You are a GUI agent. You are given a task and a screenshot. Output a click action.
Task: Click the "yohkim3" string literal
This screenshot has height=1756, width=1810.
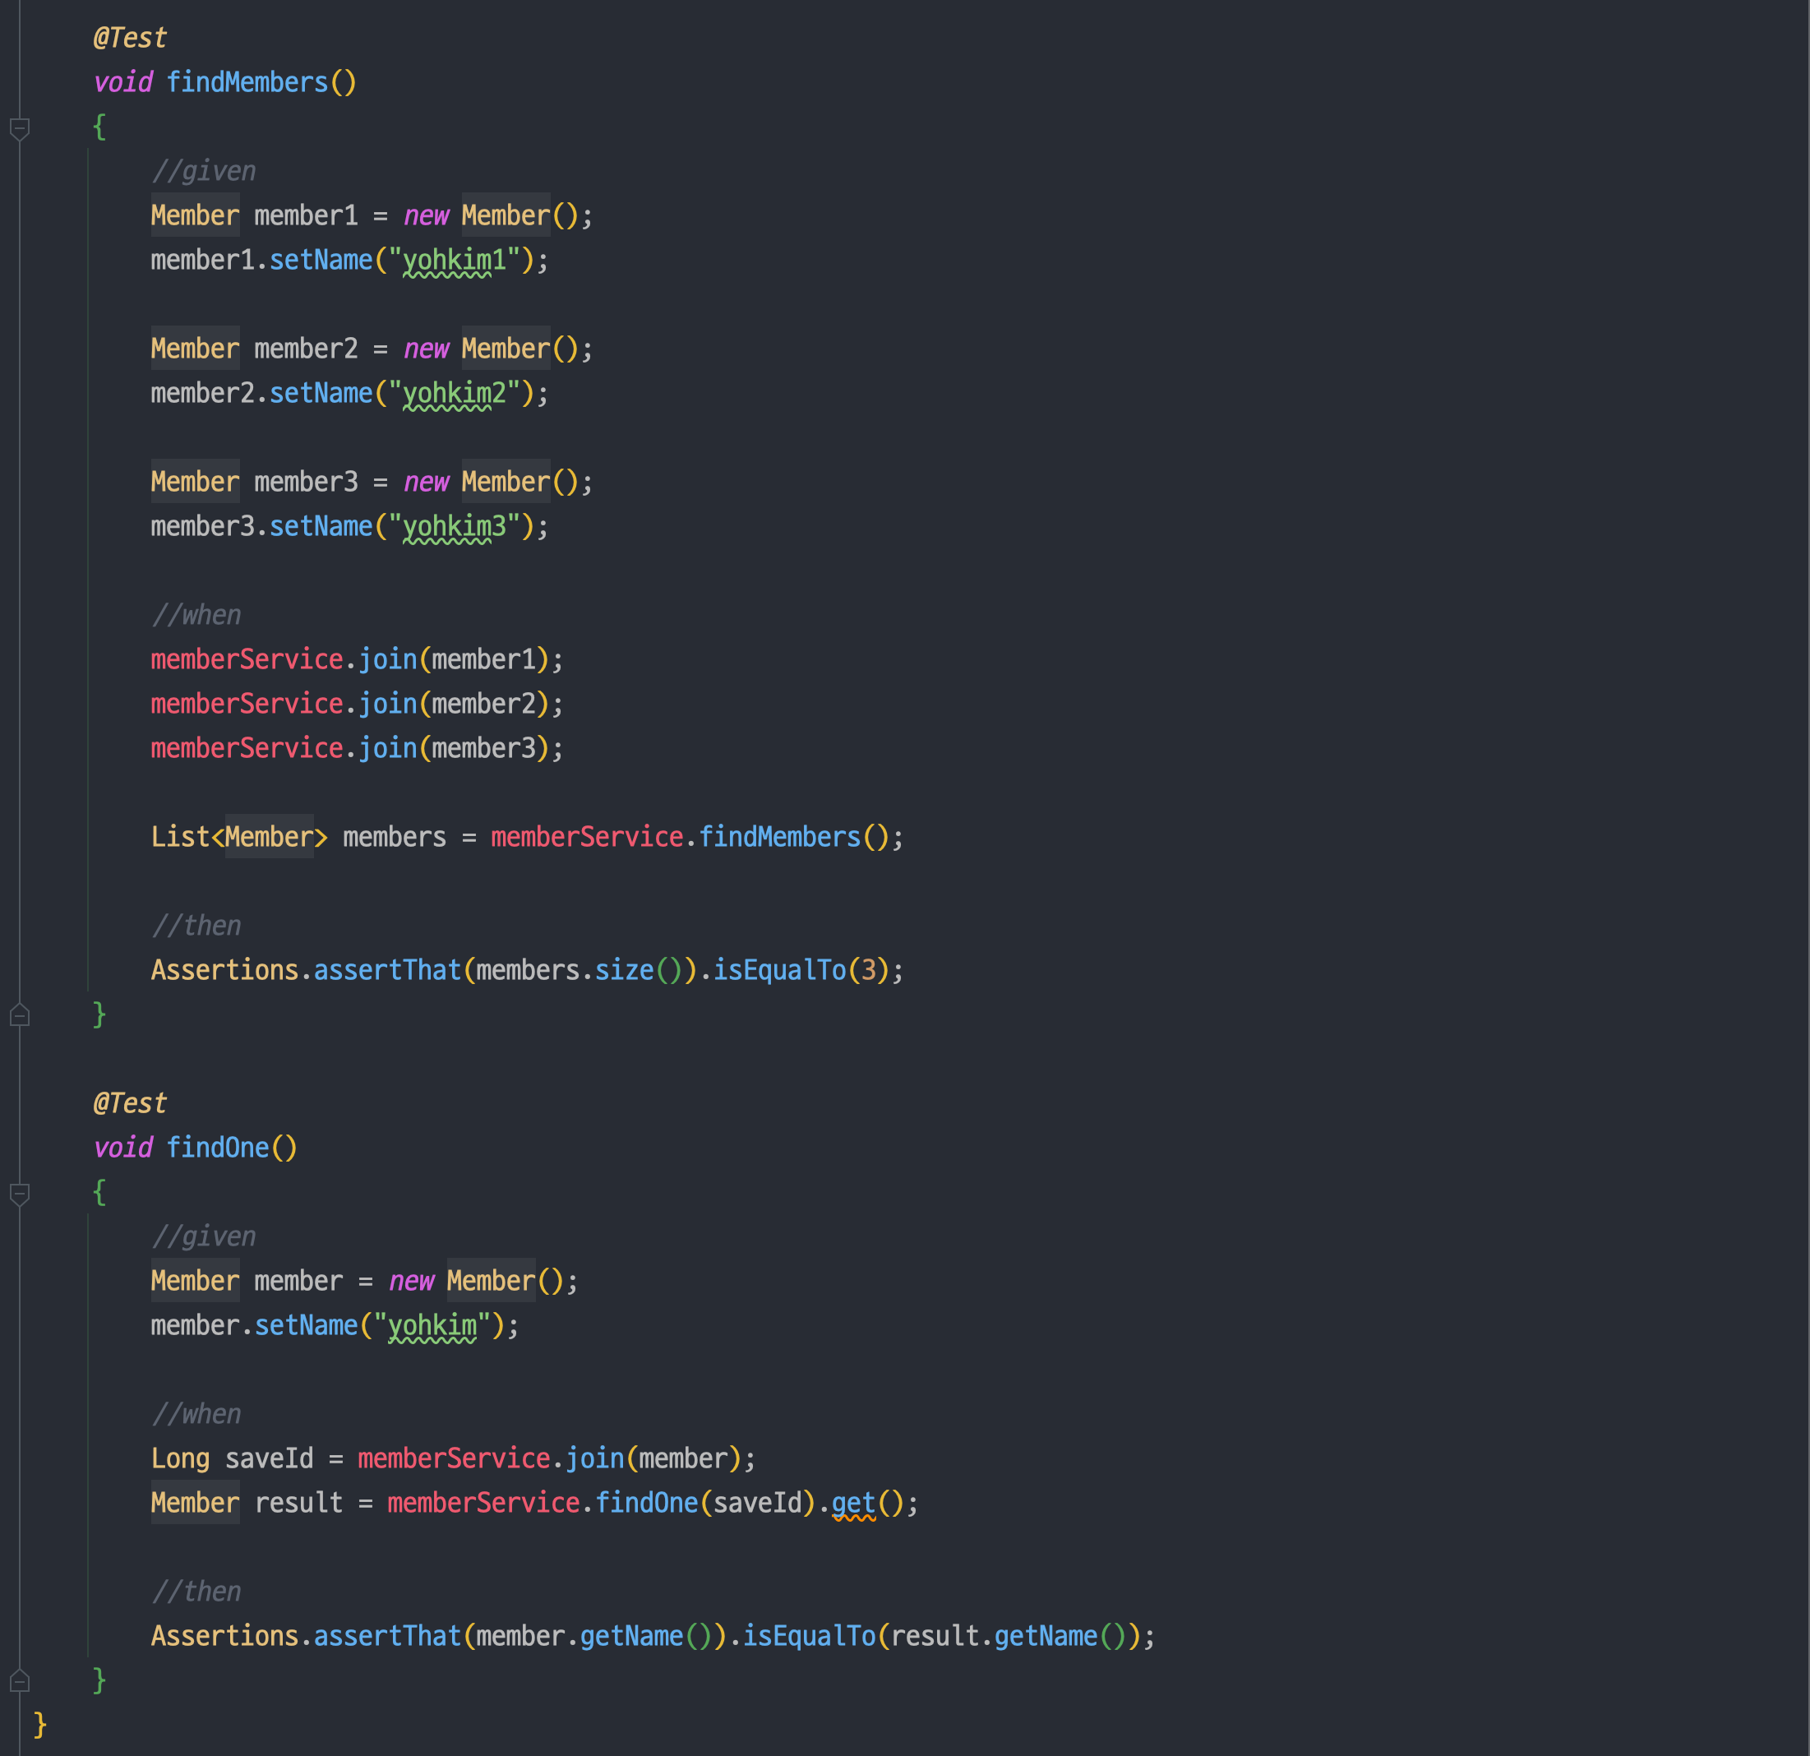coord(455,528)
